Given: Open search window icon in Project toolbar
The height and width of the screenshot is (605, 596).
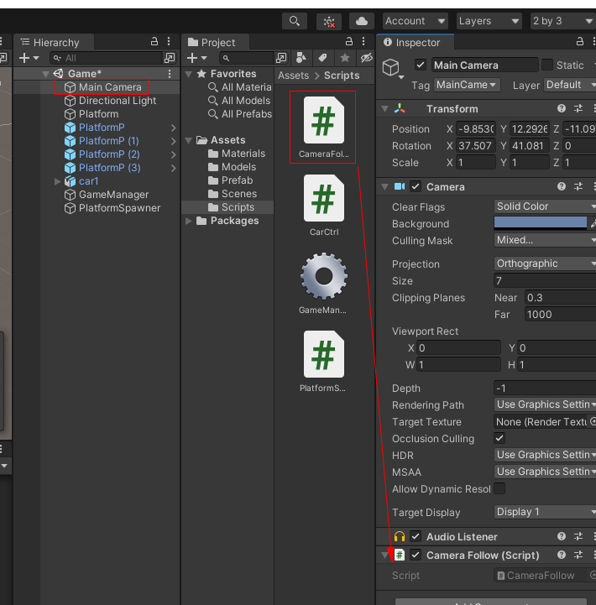Looking at the screenshot, I should pos(281,58).
